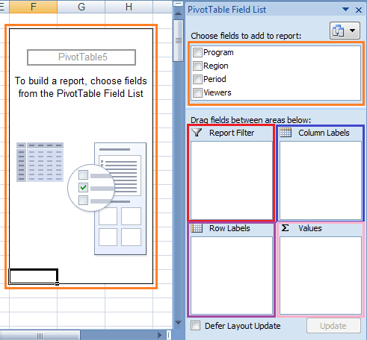The width and height of the screenshot is (367, 340).
Task: Click the selected worksheet cell in column F
Action: click(33, 276)
